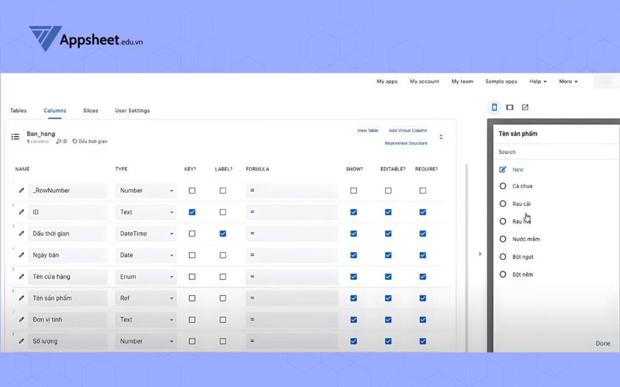Screen dimensions: 620x387
Task: Click the edit pencil icon for ID column
Action: [x=22, y=212]
